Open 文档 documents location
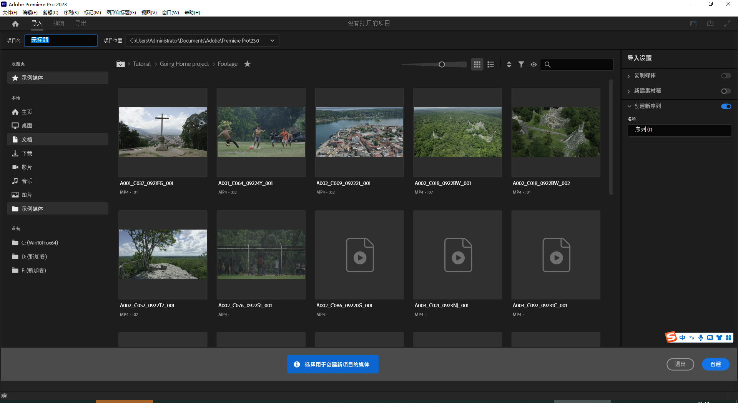Screen dimensions: 738x403 pos(58,140)
